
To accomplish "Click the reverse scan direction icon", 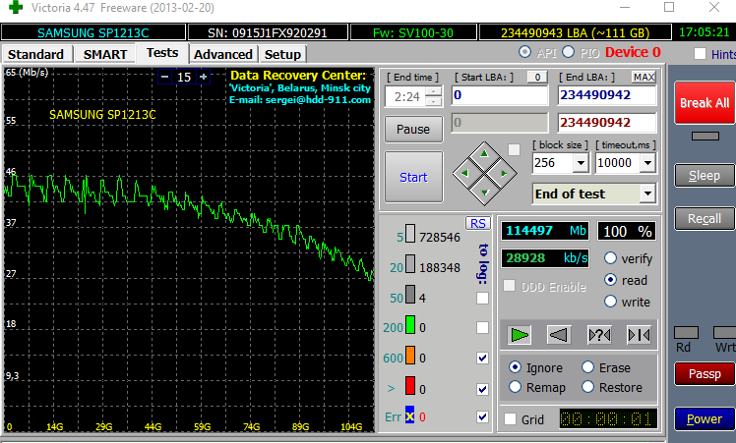I will click(x=558, y=334).
